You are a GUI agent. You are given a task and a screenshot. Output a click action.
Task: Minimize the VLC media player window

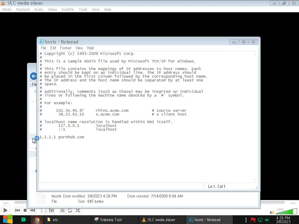[x=274, y=3]
